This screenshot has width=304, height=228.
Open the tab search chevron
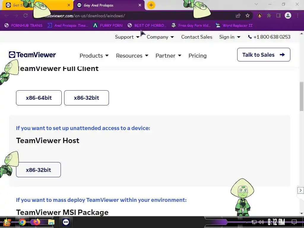[256, 4]
